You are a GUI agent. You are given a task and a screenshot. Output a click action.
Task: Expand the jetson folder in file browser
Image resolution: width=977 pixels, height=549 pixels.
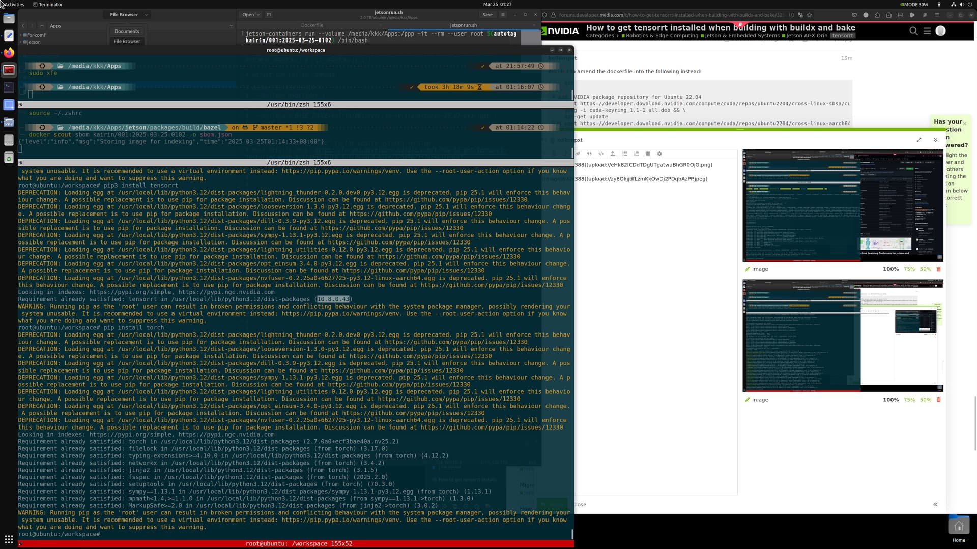[x=21, y=42]
